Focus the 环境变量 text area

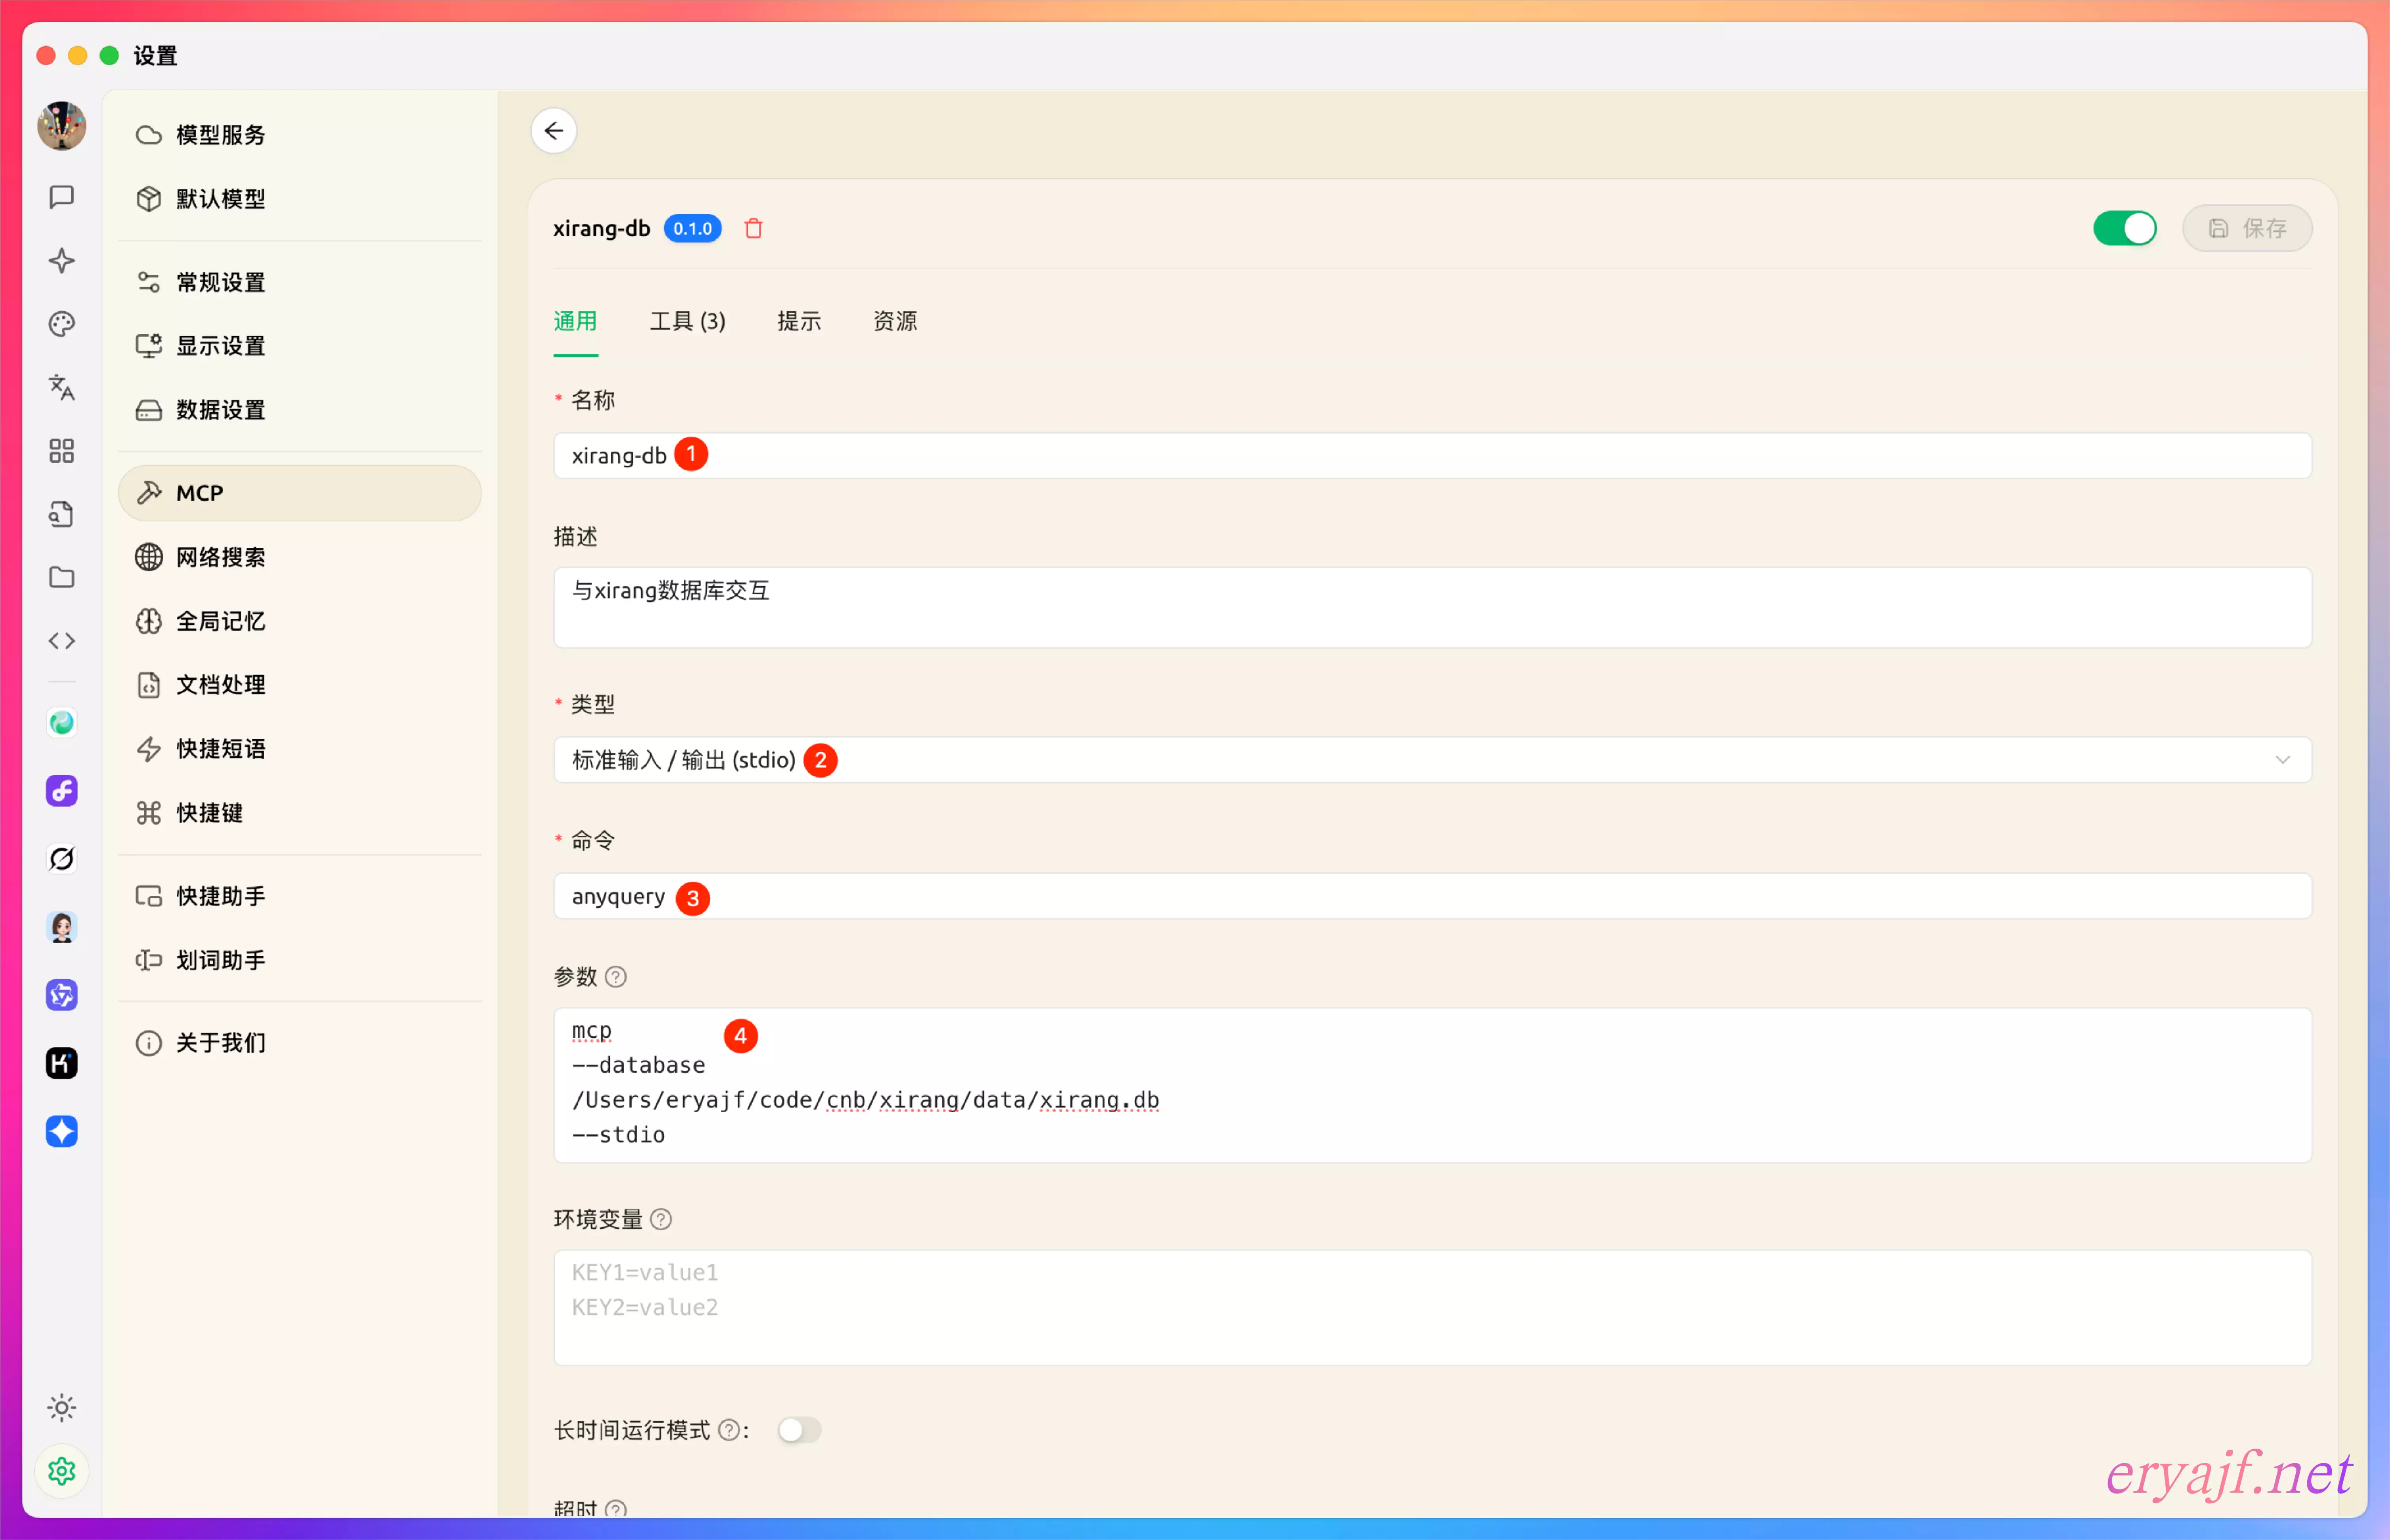tap(1433, 1308)
